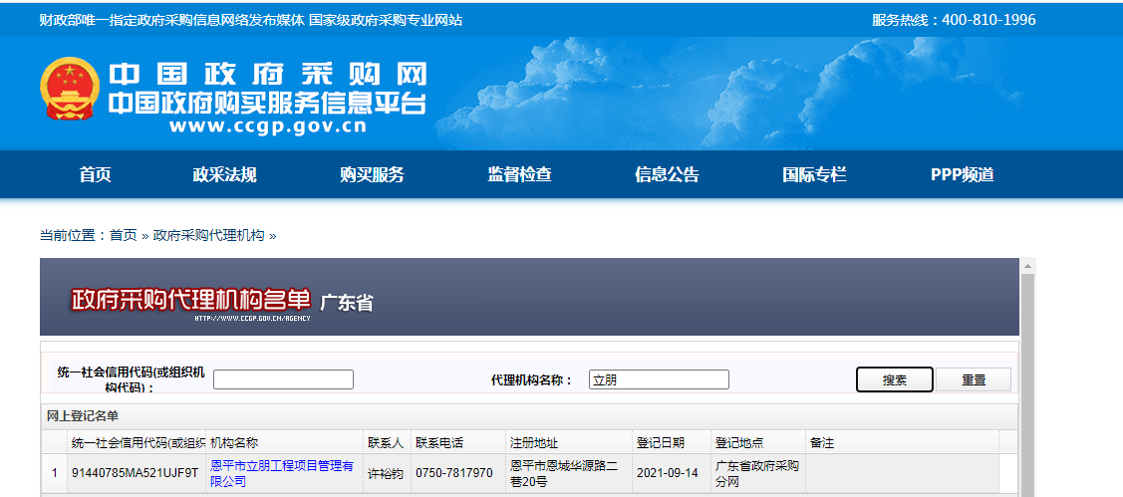
Task: Click the 联系电话 column header
Action: point(458,442)
